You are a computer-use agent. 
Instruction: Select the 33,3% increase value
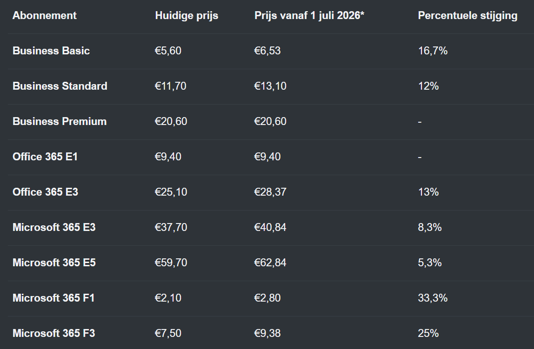(433, 298)
